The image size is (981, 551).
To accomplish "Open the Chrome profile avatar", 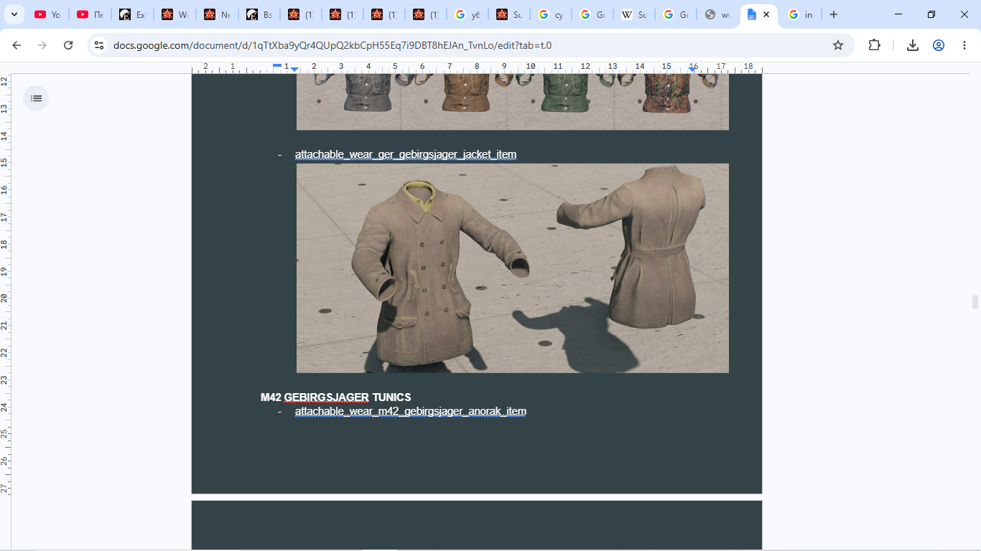I will [938, 45].
